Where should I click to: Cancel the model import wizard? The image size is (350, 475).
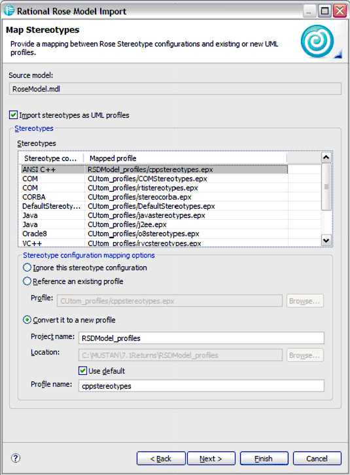point(317,459)
